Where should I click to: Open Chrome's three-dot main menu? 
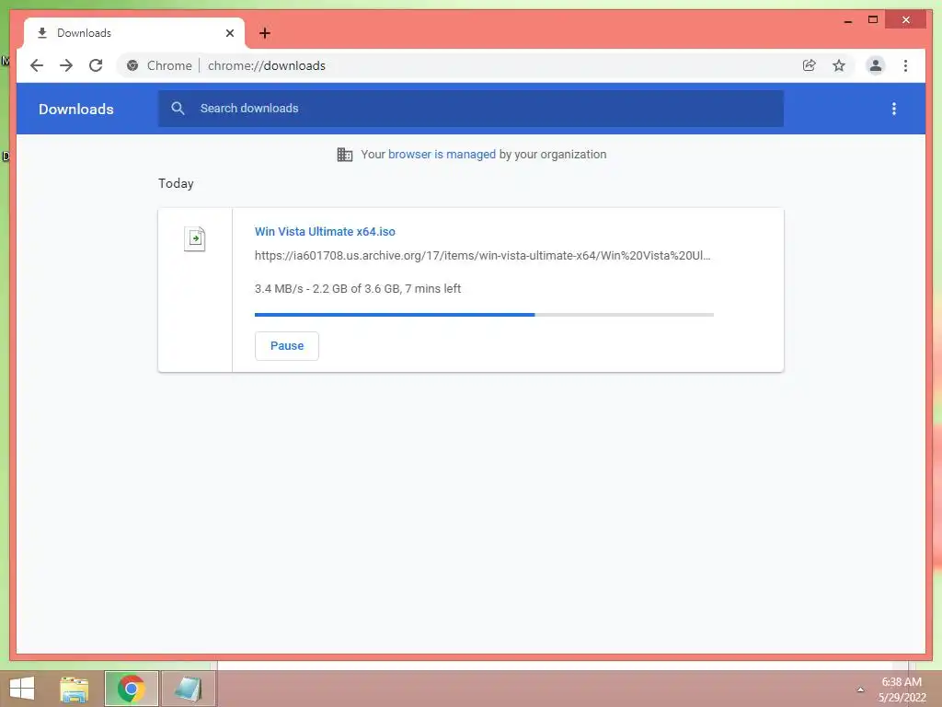tap(905, 65)
